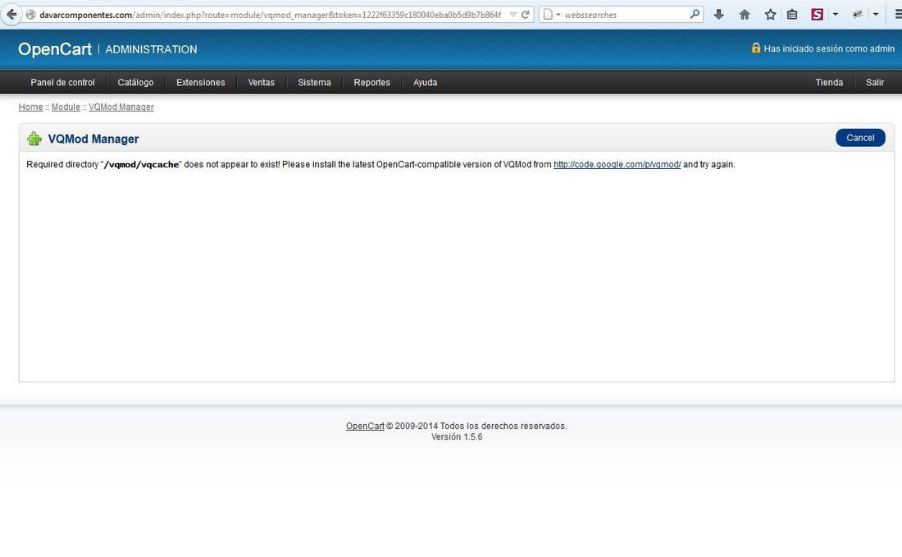Open the Catálogo menu
The height and width of the screenshot is (557, 902).
(136, 82)
